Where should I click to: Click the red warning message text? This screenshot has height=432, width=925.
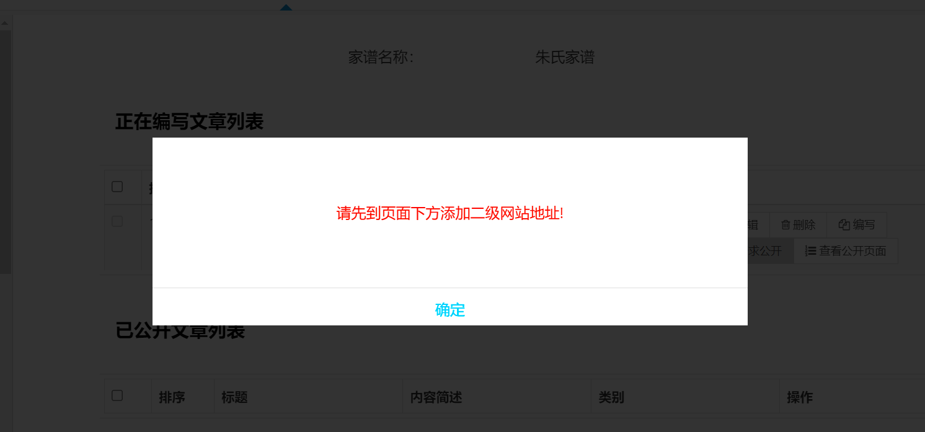click(450, 213)
